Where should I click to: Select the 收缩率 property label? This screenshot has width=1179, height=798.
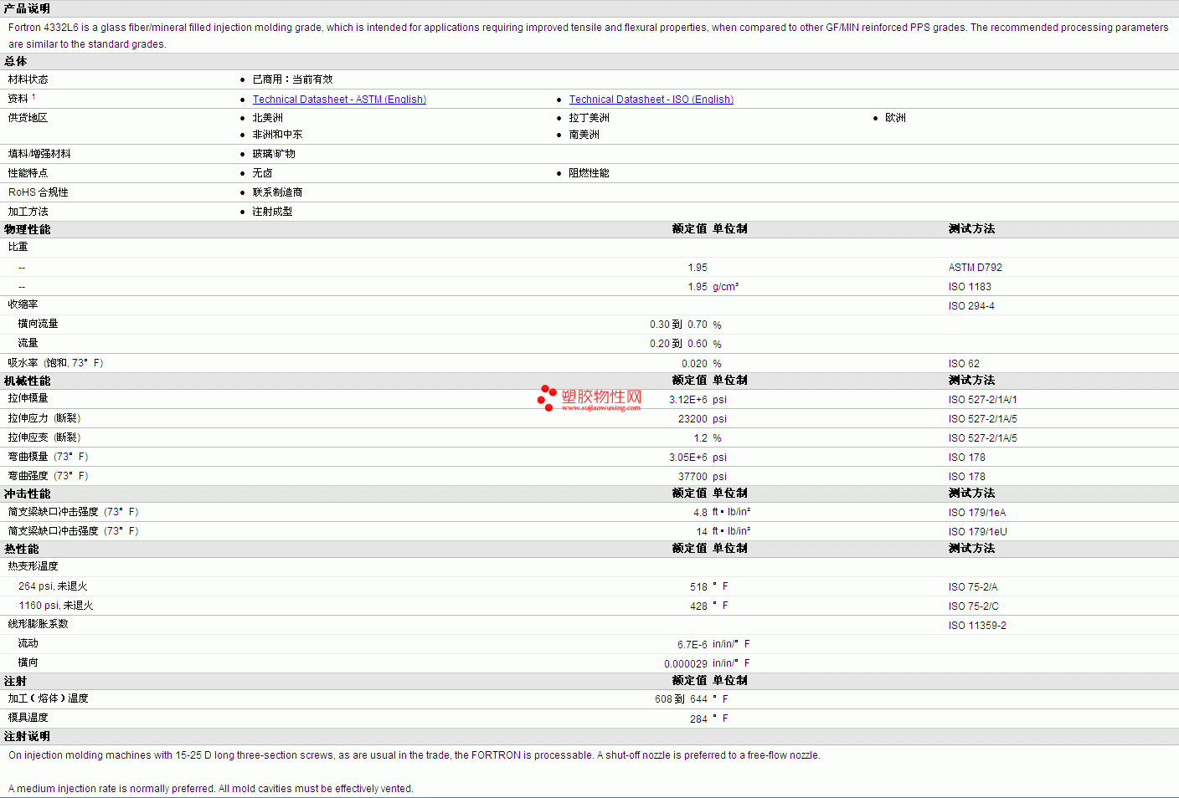click(23, 304)
